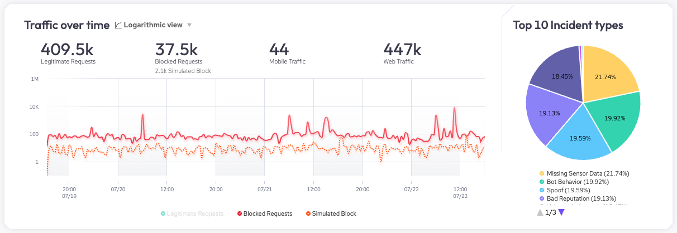
Task: Click the Missing Sensor Data legend marker
Action: point(541,174)
